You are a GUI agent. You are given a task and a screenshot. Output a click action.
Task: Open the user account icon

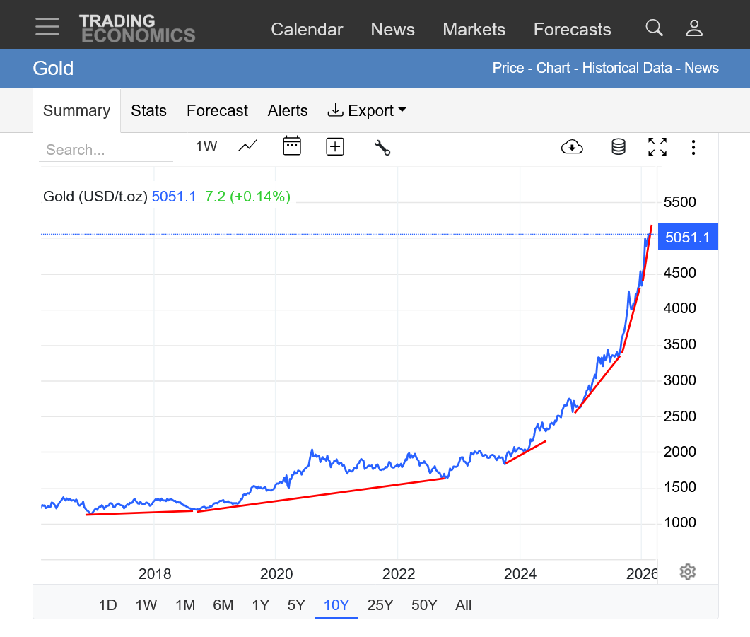694,28
